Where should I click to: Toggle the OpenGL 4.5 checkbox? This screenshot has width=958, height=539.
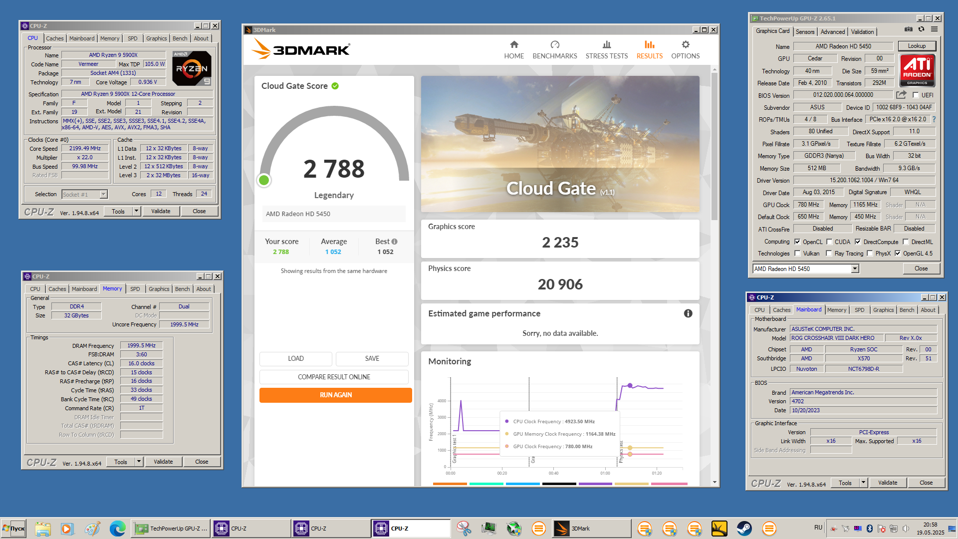pyautogui.click(x=898, y=253)
